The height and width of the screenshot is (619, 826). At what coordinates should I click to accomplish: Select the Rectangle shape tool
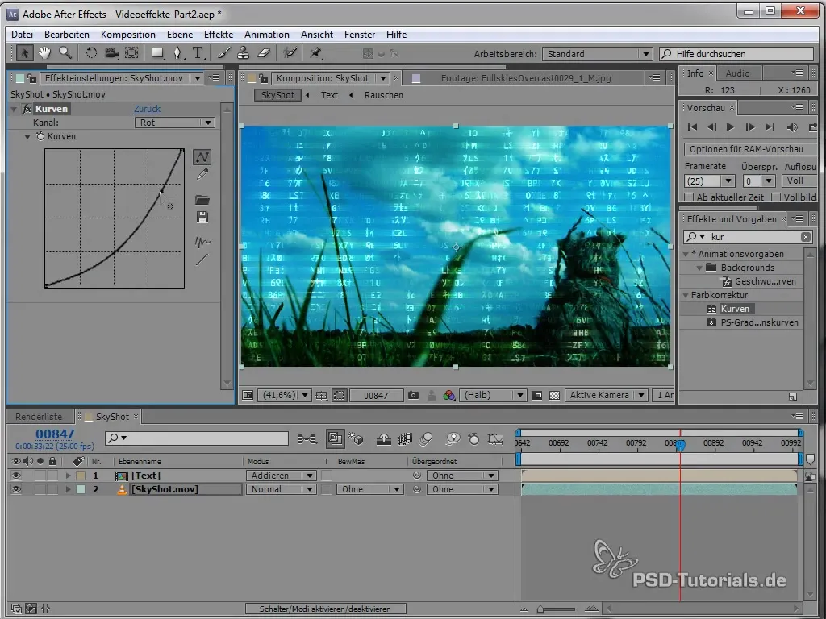[157, 52]
